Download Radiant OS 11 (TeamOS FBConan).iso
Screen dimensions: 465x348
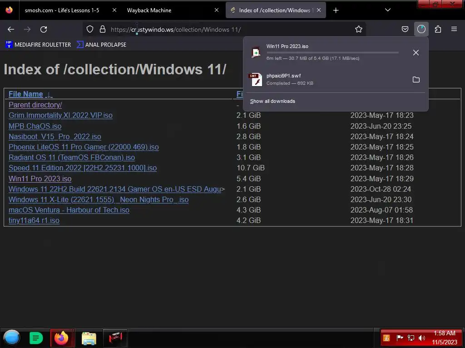click(72, 157)
